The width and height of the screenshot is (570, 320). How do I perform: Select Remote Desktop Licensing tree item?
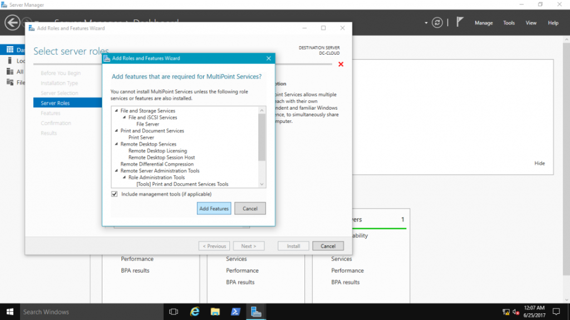158,151
